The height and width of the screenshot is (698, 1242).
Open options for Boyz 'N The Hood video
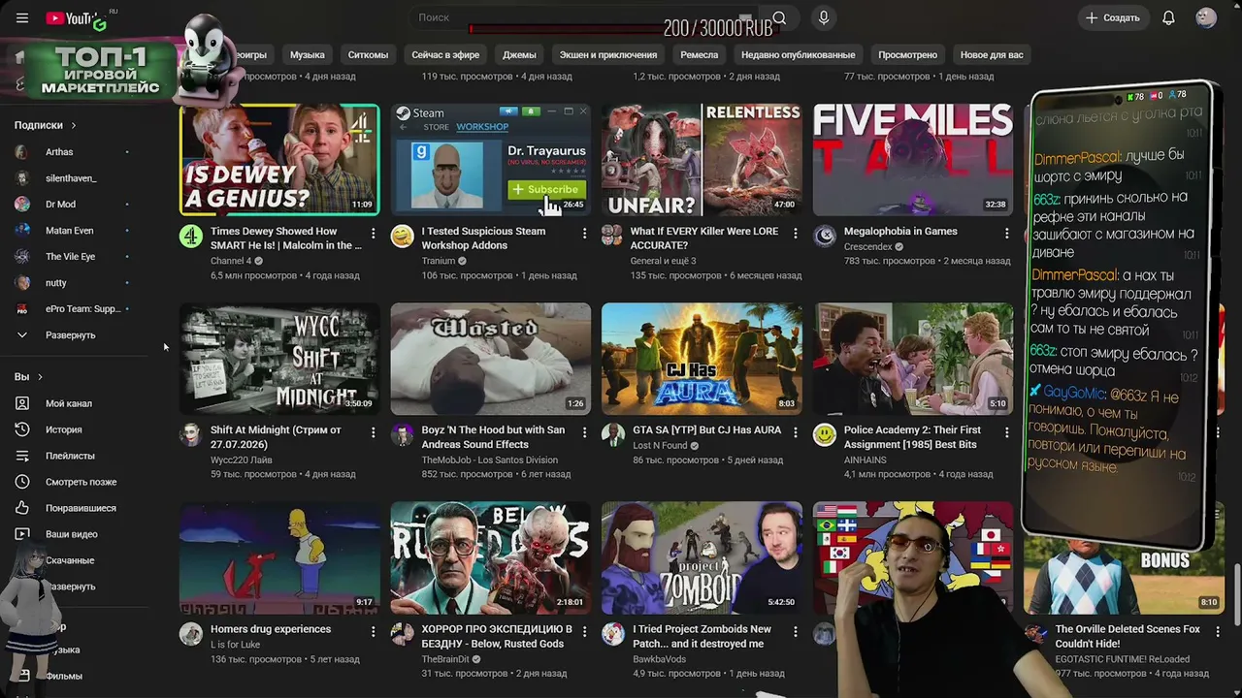coord(584,431)
